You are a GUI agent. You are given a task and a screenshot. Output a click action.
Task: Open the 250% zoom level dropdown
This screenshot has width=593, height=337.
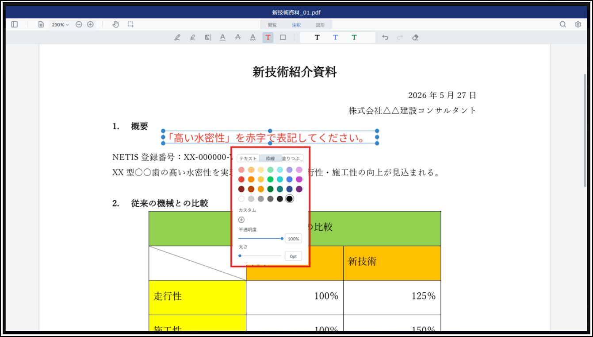(60, 25)
